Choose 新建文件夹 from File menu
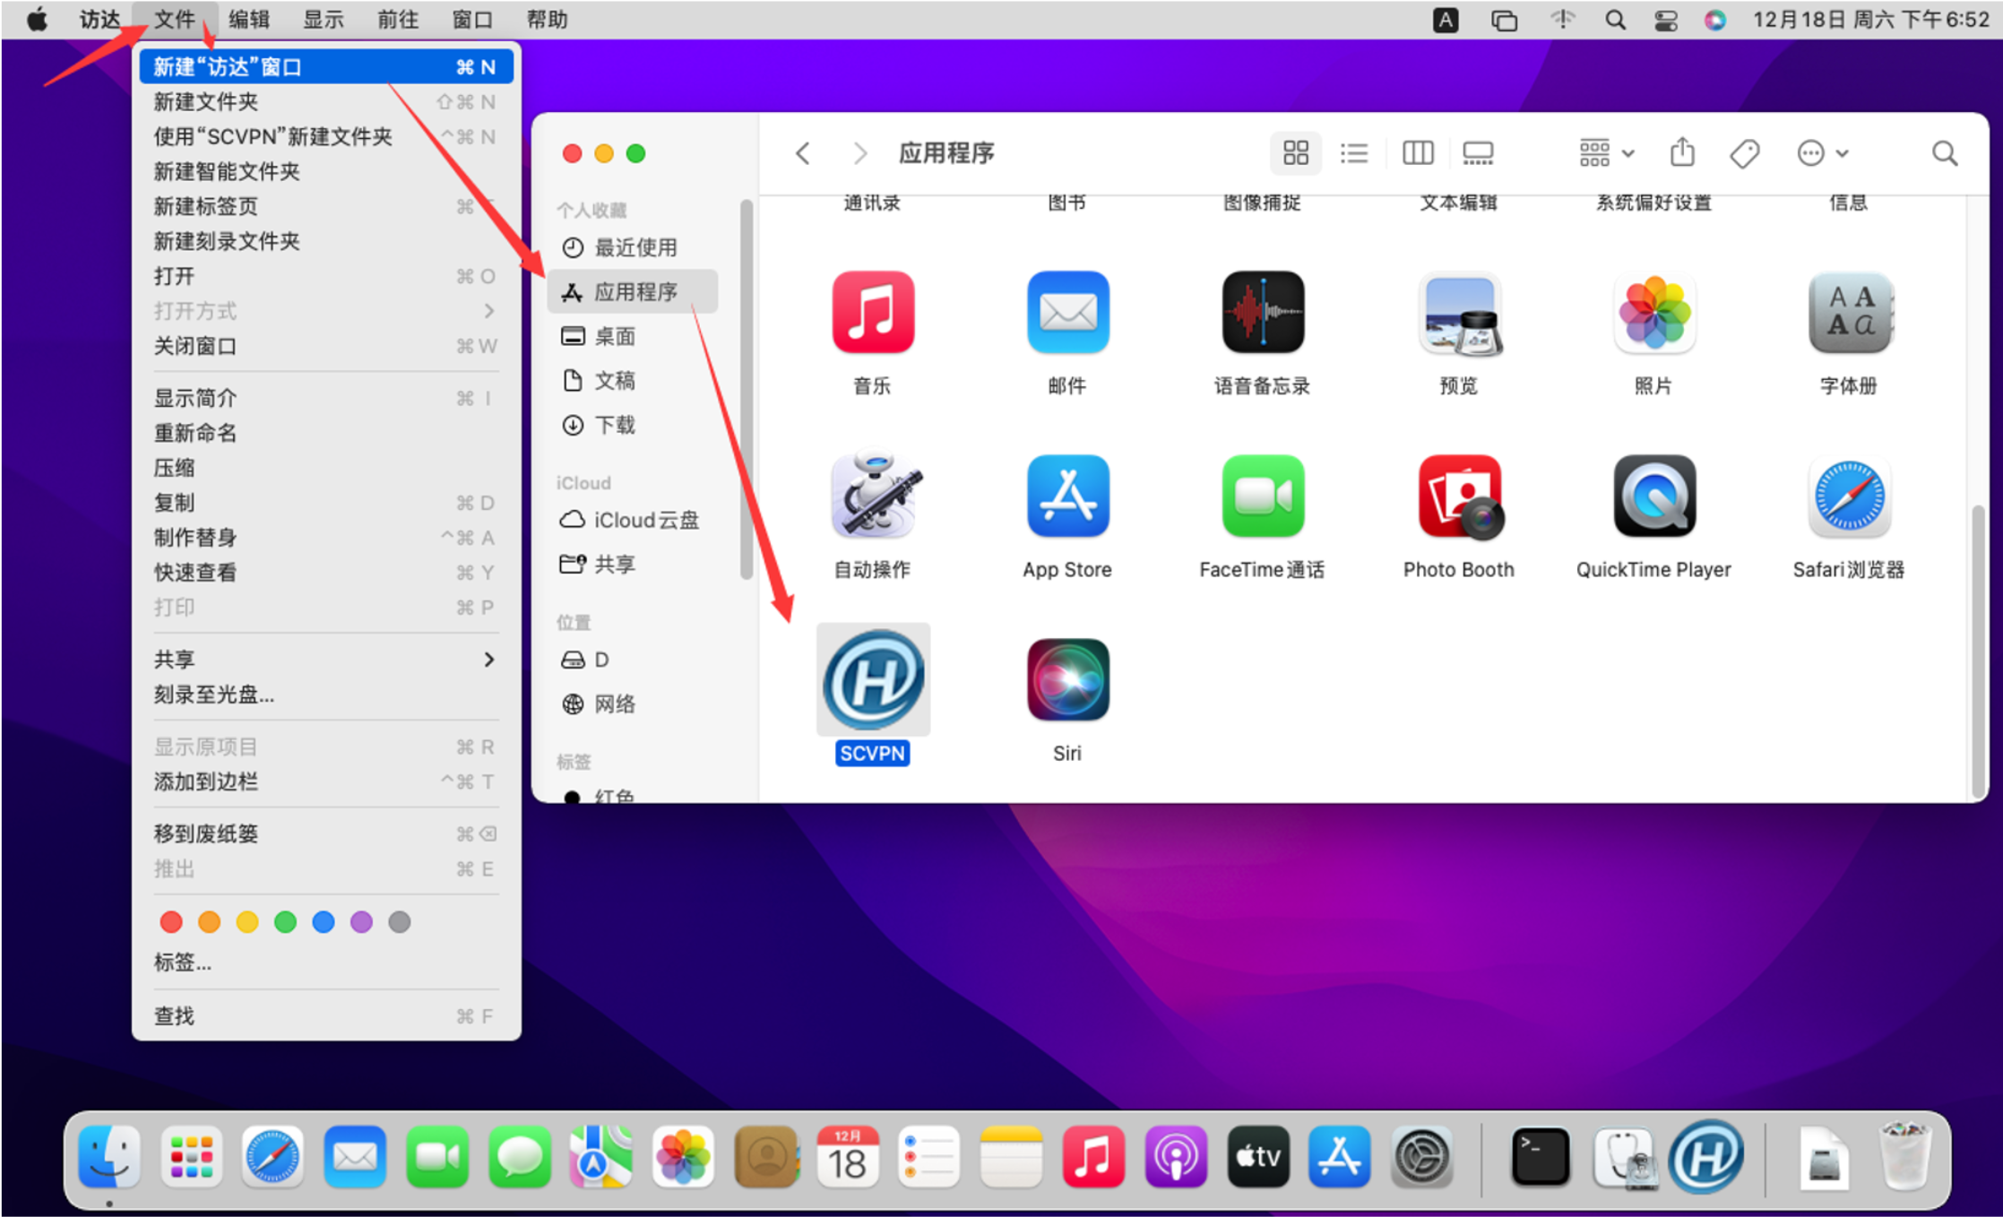 click(x=325, y=102)
